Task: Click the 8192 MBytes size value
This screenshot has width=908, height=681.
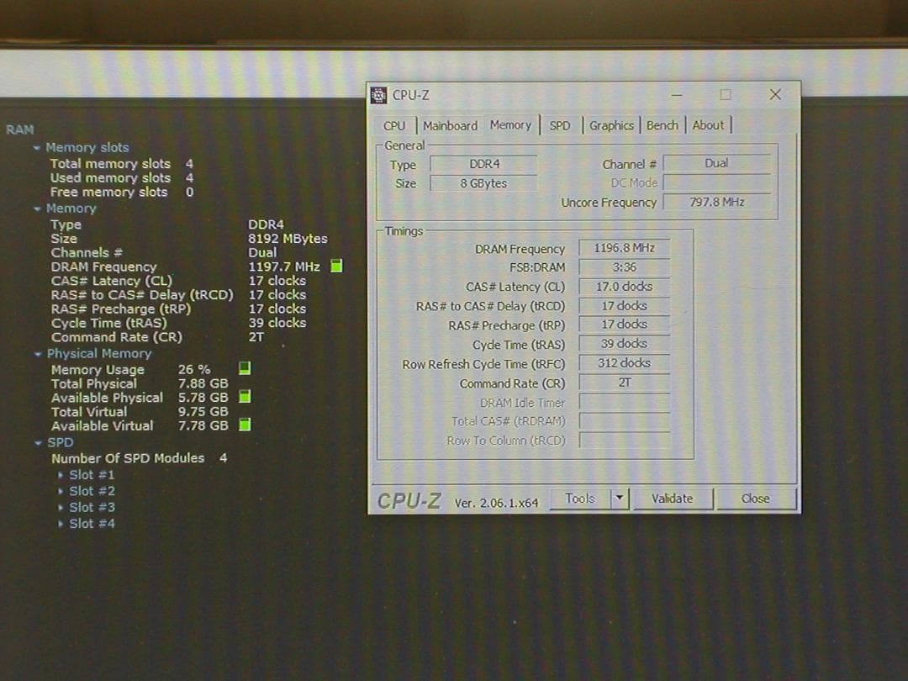Action: pyautogui.click(x=288, y=239)
